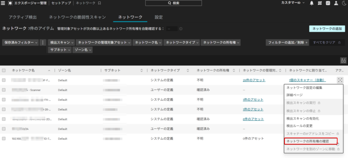This screenshot has height=158, width=348.
Task: Click the bookmark icon beside ネットワーク breadcrumb
Action: point(100,3)
